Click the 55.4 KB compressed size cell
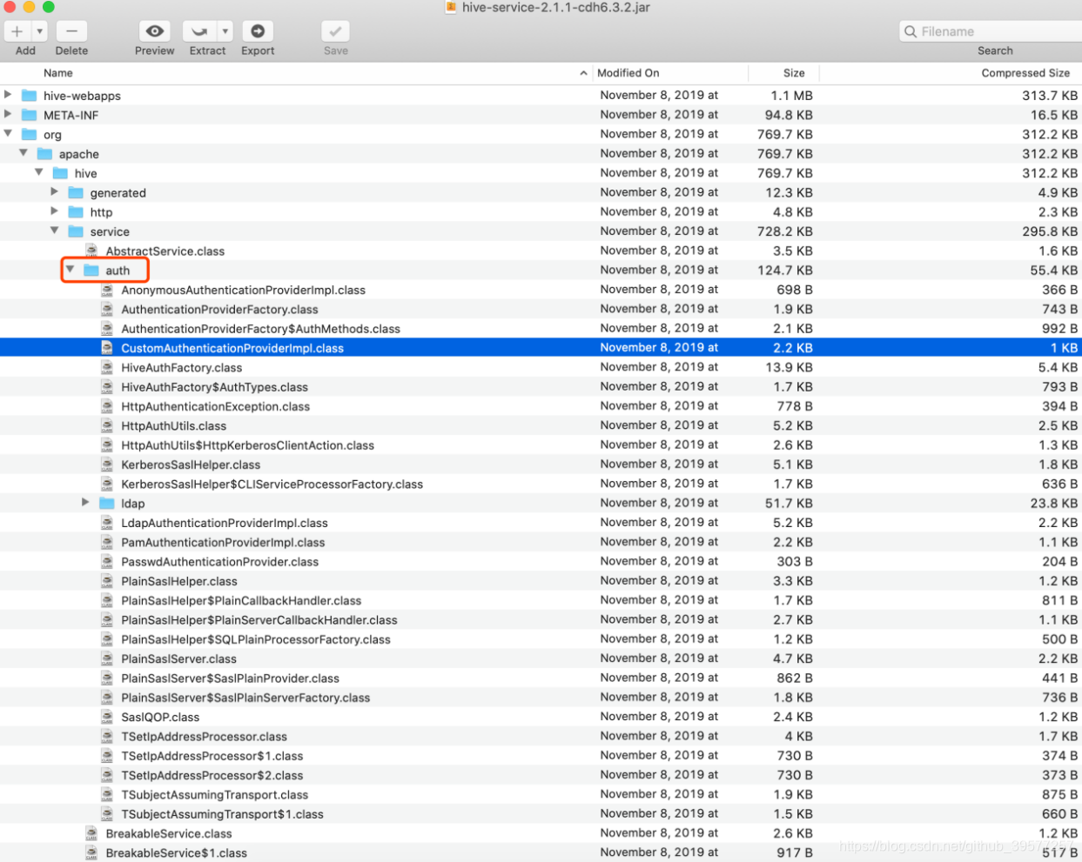The height and width of the screenshot is (862, 1082). tap(1053, 271)
